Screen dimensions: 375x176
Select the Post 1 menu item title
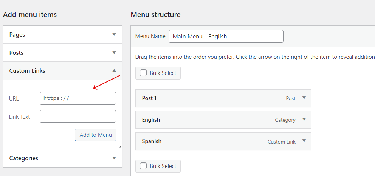tap(149, 98)
